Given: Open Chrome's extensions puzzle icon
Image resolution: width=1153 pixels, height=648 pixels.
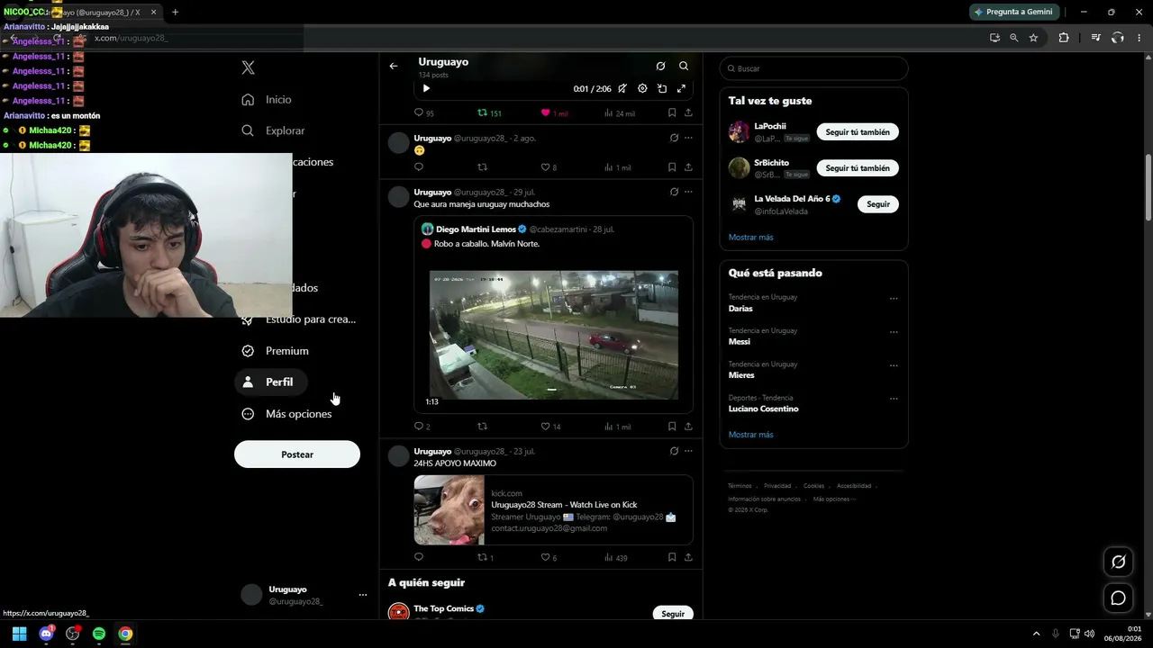Looking at the screenshot, I should click(1064, 38).
